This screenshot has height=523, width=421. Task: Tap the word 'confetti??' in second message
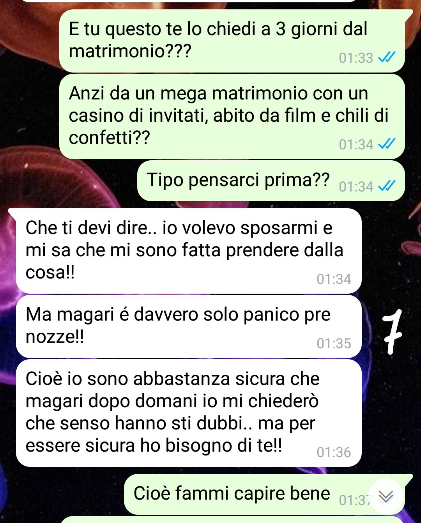pyautogui.click(x=109, y=138)
